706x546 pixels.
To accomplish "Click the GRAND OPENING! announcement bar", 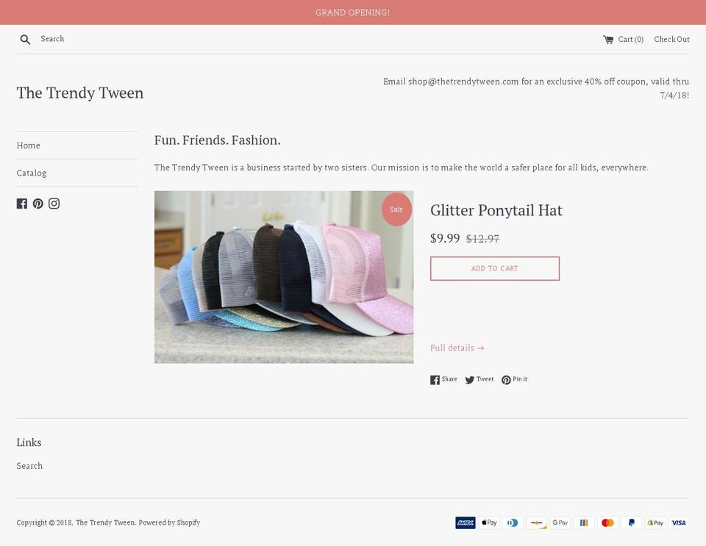I will pos(353,12).
